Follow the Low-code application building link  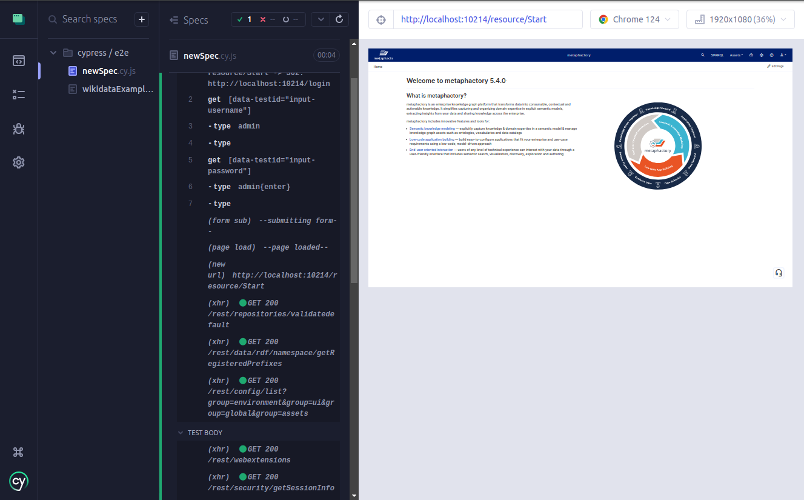point(431,139)
